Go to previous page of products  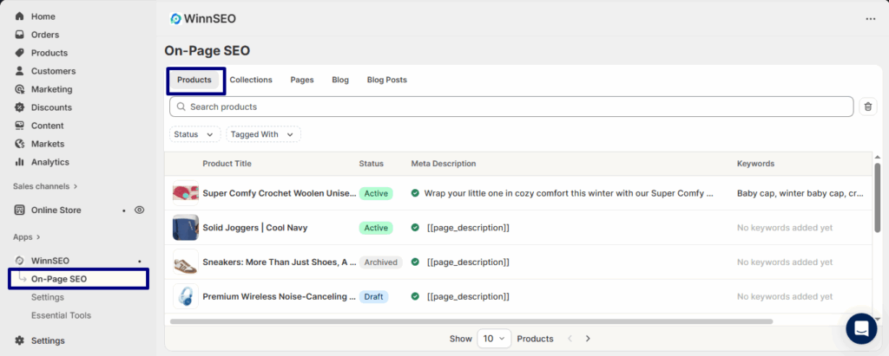pos(570,339)
